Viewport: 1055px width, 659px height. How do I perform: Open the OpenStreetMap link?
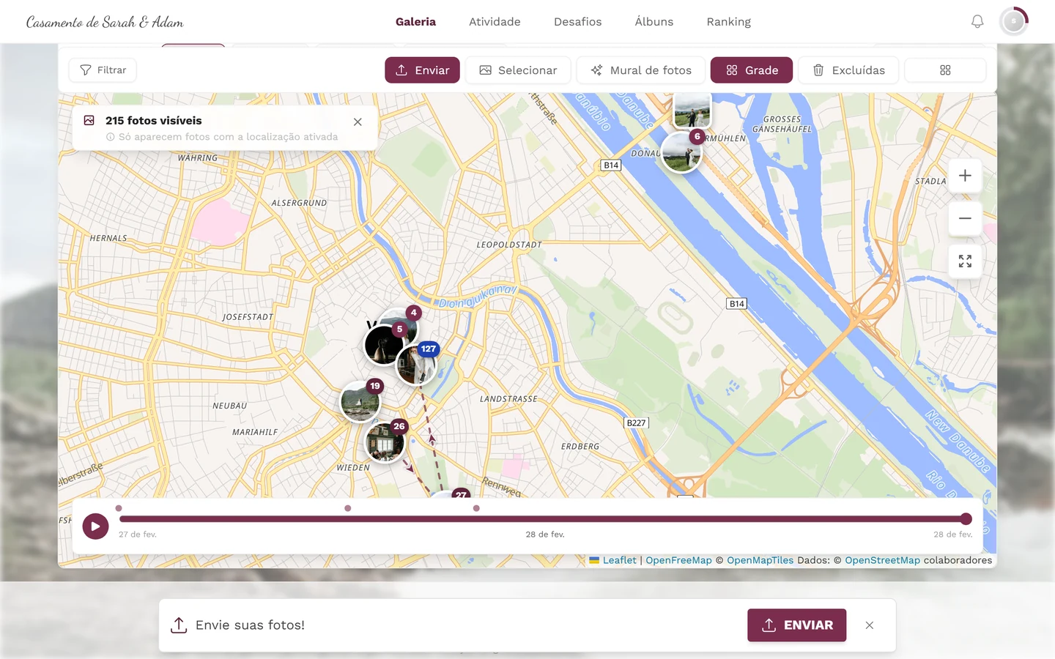(x=882, y=560)
